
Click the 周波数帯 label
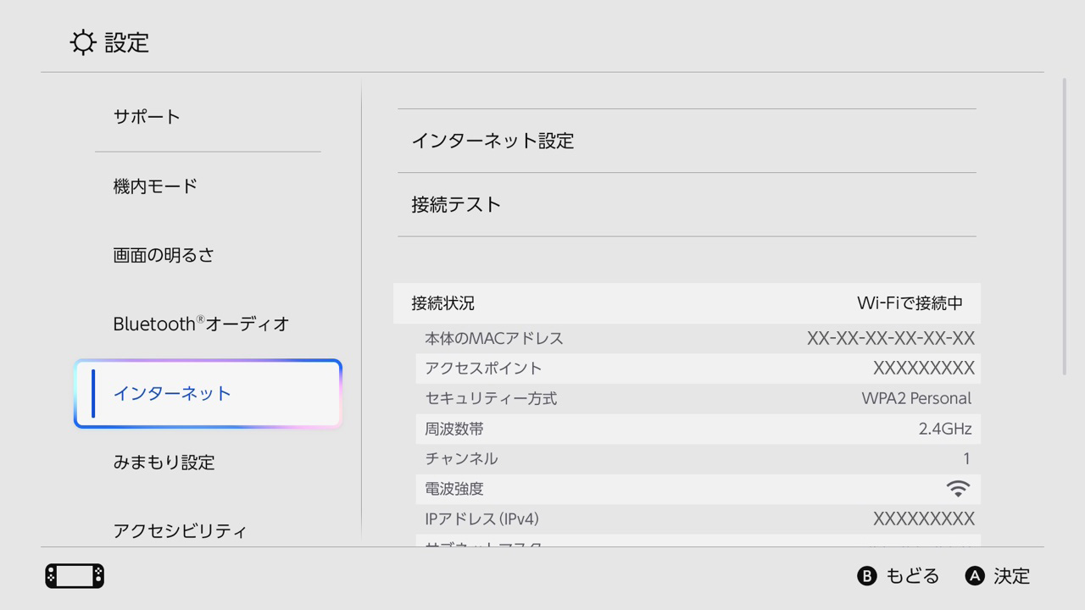tap(454, 429)
